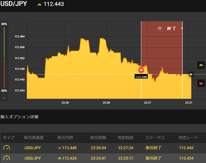Click the red down arrow beside 112.448

coord(60,148)
